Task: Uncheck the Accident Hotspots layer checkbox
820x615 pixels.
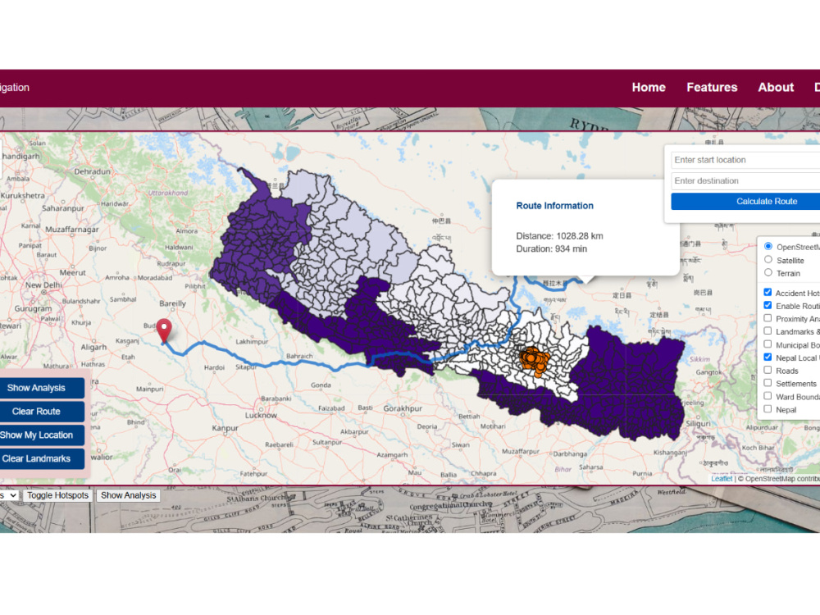Action: [x=768, y=293]
